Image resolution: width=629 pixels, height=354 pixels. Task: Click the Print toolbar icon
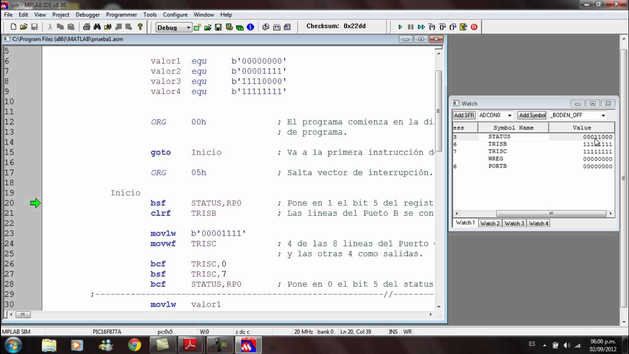point(86,27)
